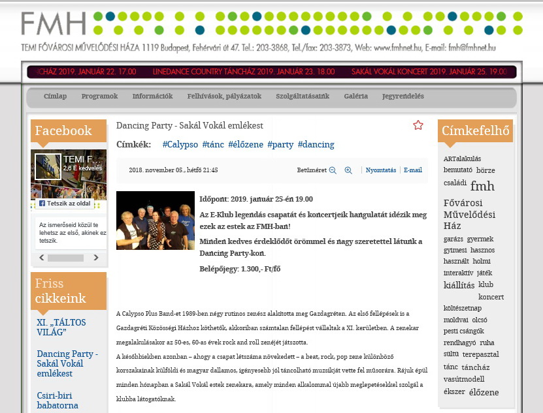Image resolution: width=543 pixels, height=413 pixels.
Task: Open the Galéria menu item
Action: [355, 97]
